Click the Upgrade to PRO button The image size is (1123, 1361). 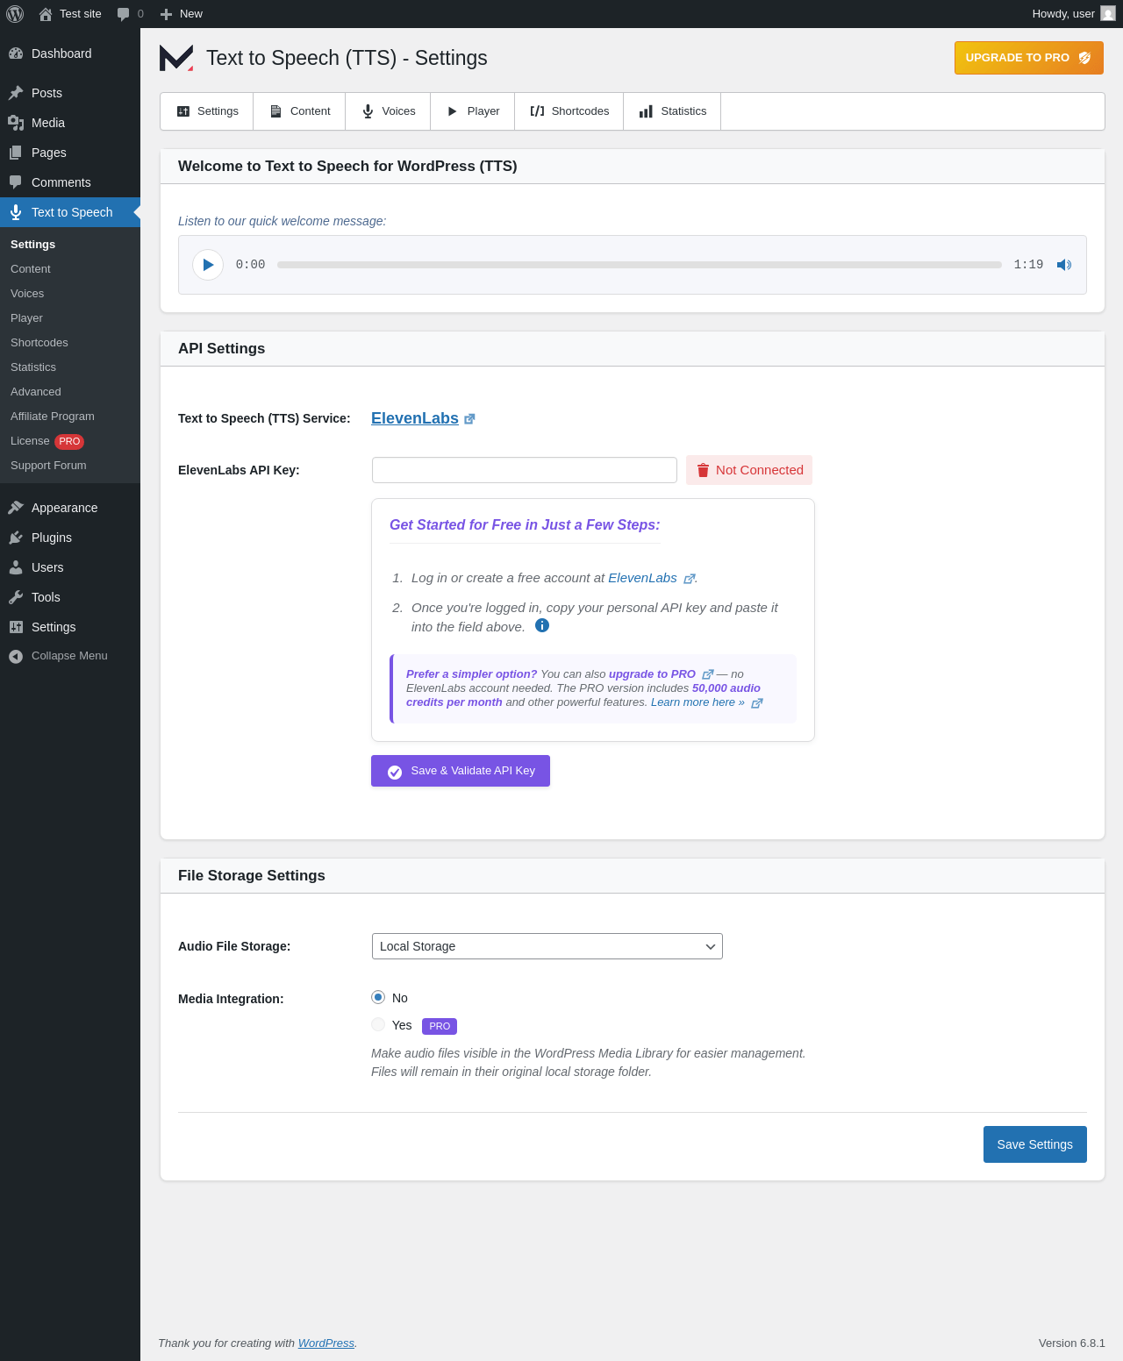1028,58
